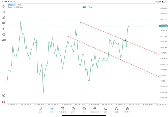Open the function (f) indicators icon
168x117 pixels.
pos(4,29)
